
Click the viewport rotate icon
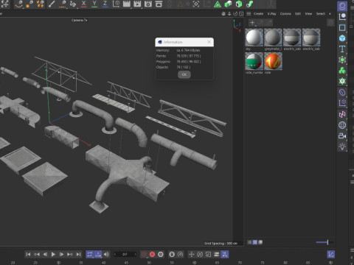click(x=235, y=14)
